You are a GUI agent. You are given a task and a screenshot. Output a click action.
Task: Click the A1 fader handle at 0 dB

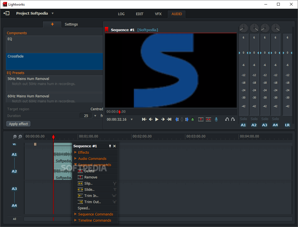point(243,53)
